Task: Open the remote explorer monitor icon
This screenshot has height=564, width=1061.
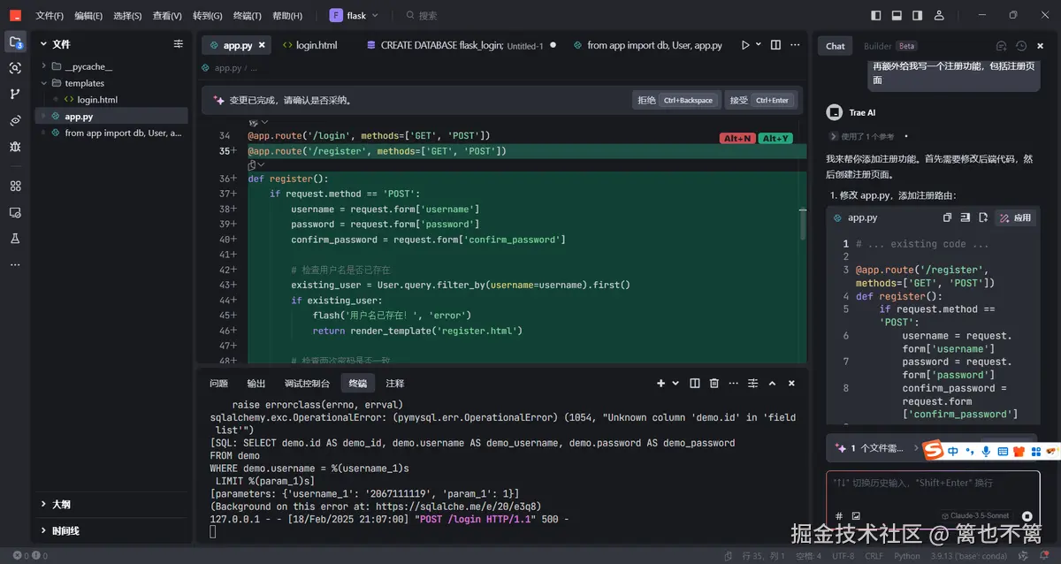Action: (15, 212)
